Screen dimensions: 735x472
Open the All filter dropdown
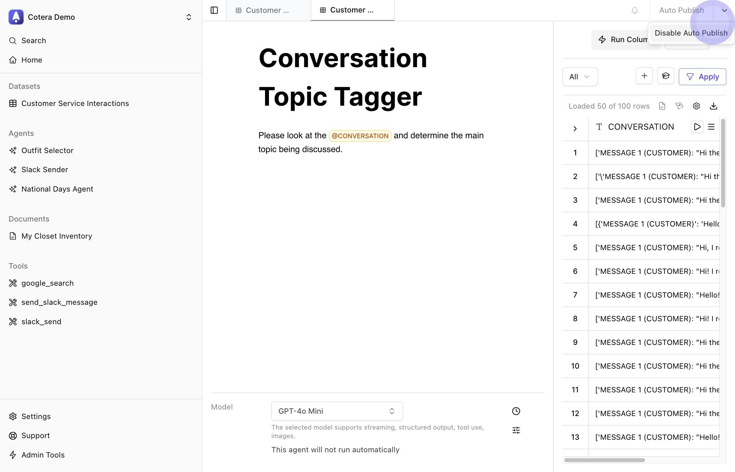tap(580, 77)
